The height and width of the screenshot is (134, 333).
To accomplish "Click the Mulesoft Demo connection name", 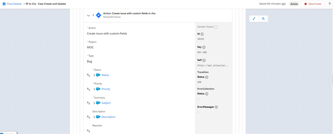I will tap(112, 17).
